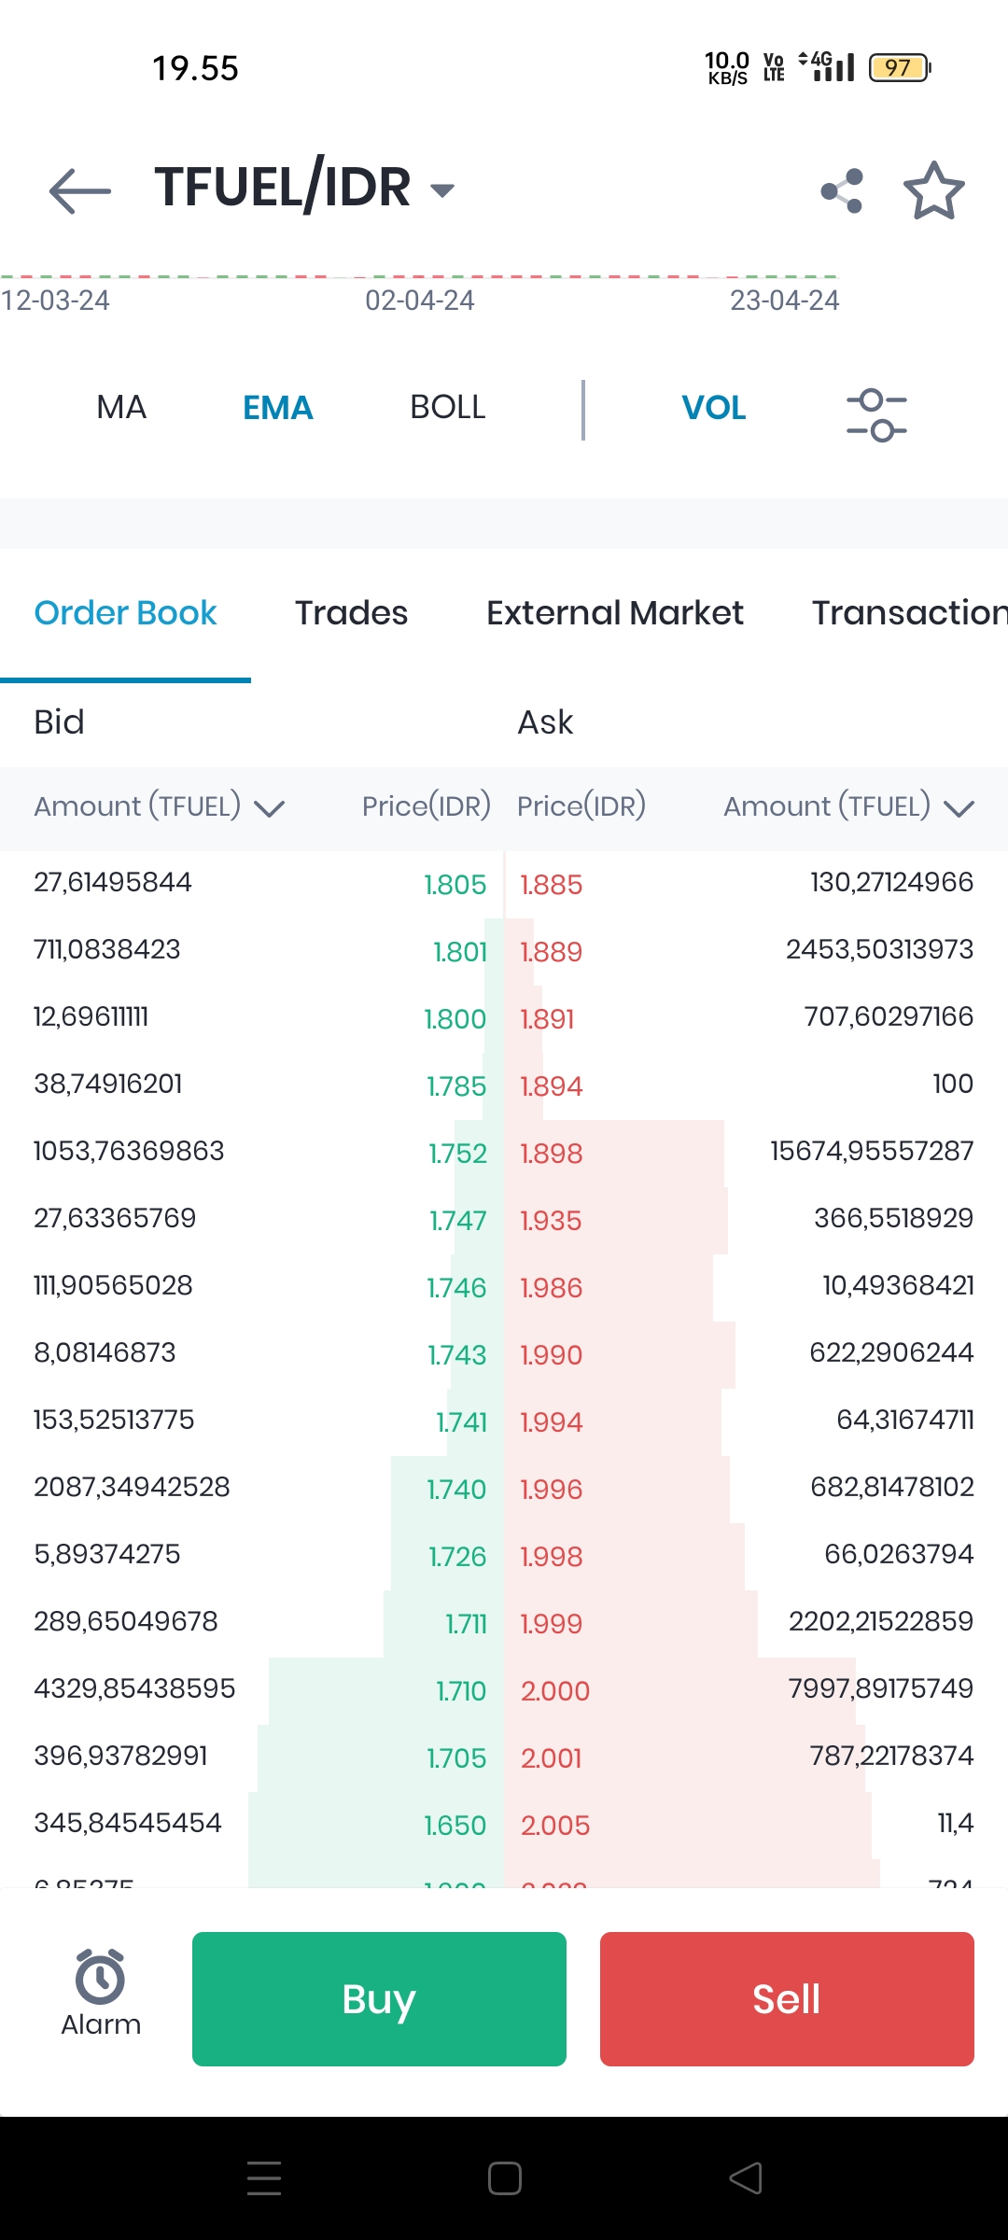Open the TFUEL/IDR pair dropdown

tap(441, 190)
